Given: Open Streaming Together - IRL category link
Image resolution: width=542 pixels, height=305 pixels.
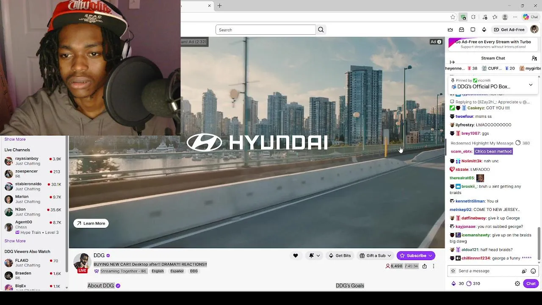Looking at the screenshot, I should tap(123, 271).
